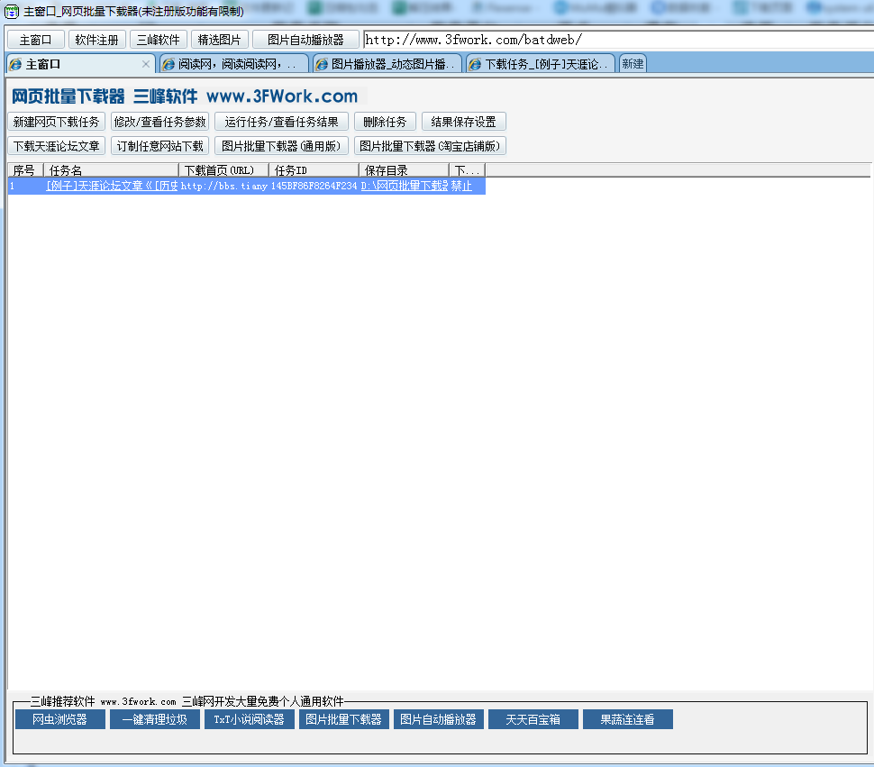Open 图片批量下载器(淘宝店铺版)
Viewport: 874px width, 767px height.
pos(430,145)
